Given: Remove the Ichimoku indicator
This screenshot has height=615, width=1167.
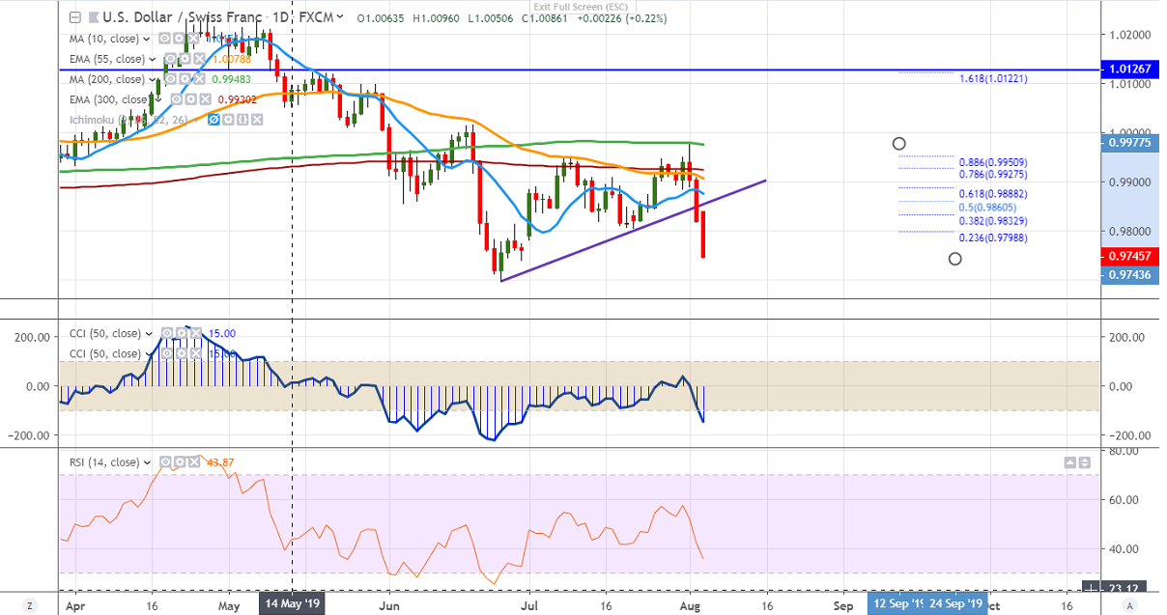Looking at the screenshot, I should (257, 120).
